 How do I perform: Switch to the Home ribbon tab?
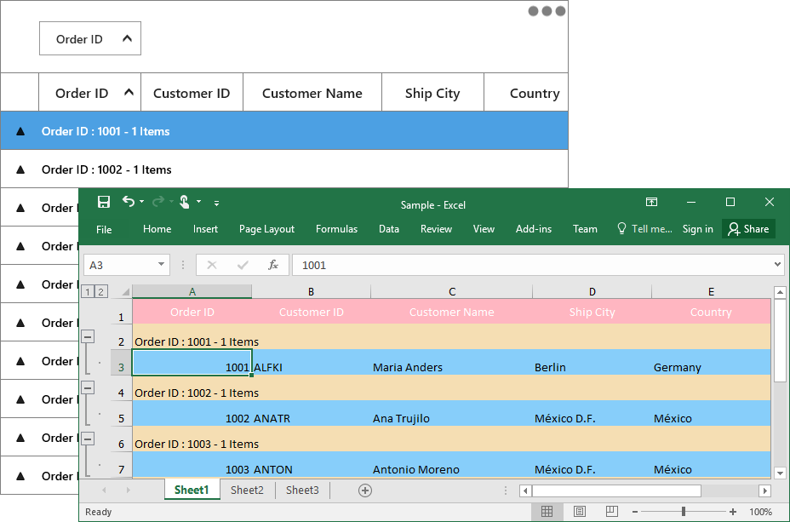click(x=157, y=229)
